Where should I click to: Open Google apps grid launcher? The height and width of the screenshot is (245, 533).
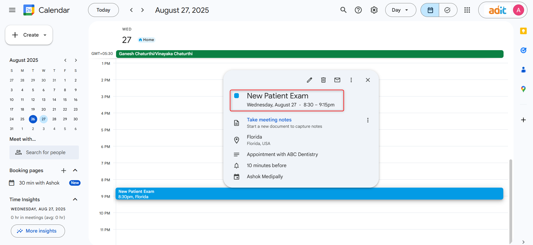tap(467, 10)
